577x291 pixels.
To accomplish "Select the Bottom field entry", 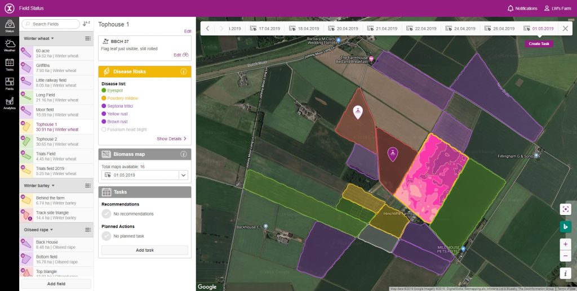I will coord(56,259).
